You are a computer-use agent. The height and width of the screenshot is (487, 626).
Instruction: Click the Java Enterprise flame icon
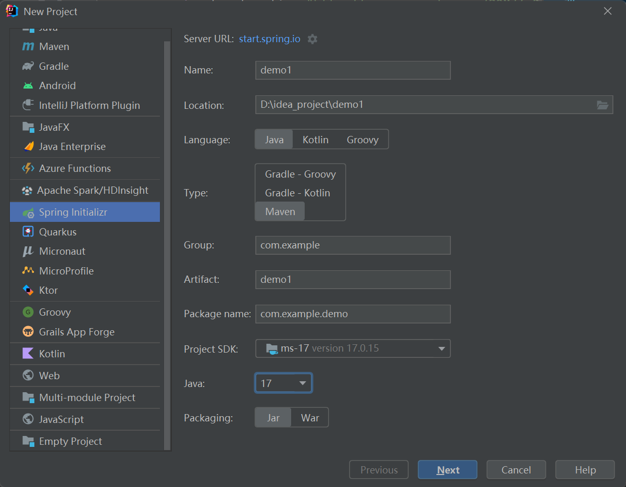pyautogui.click(x=28, y=146)
